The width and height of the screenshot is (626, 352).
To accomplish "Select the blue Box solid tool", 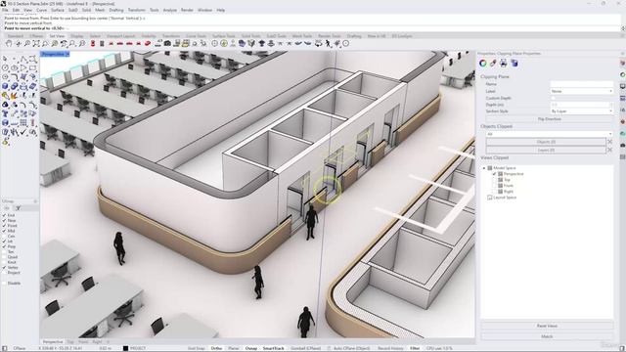I will [5, 86].
